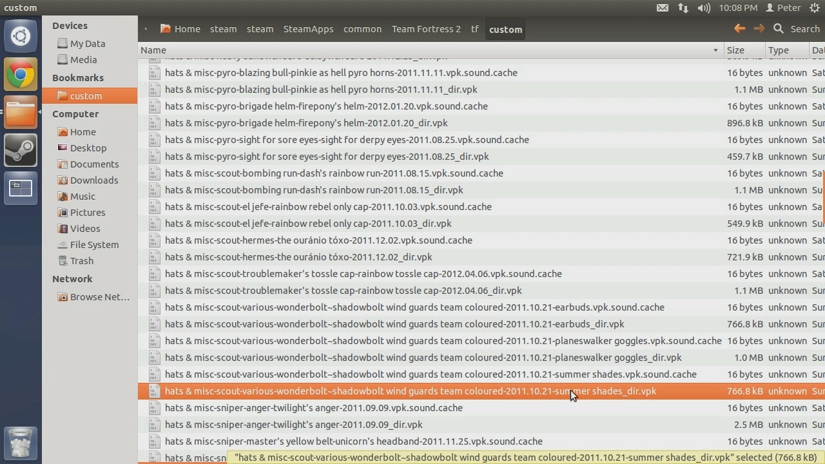825x464 pixels.
Task: Sort files by the Type column
Action: (786, 50)
